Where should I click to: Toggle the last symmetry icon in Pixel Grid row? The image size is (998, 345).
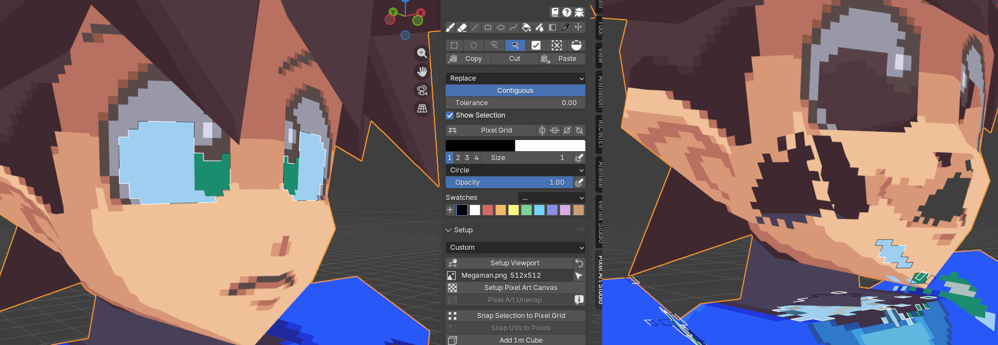tap(579, 130)
